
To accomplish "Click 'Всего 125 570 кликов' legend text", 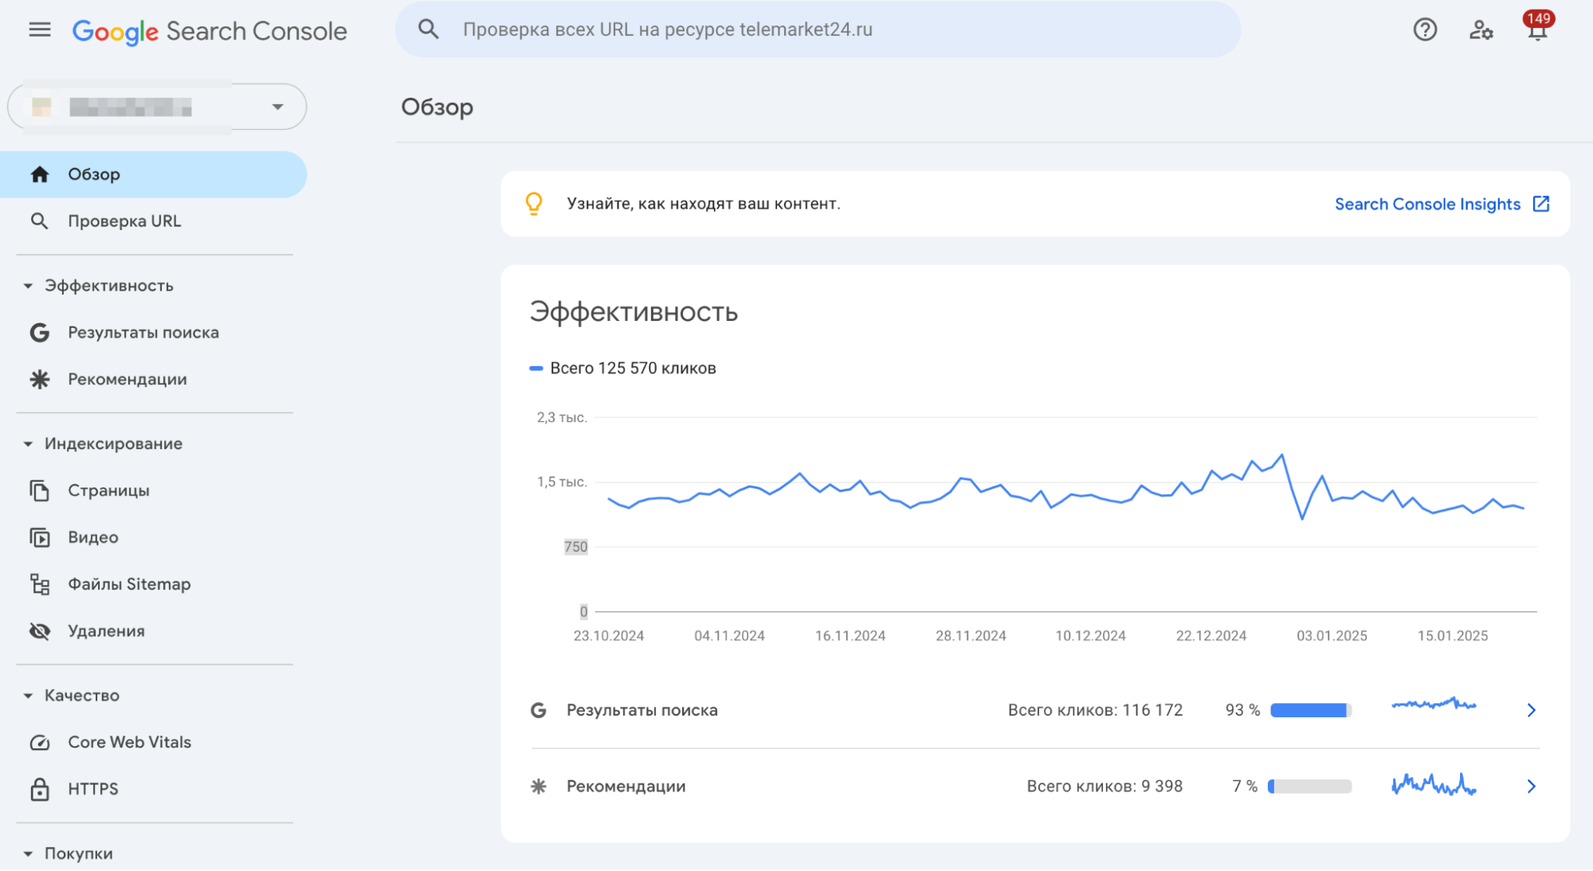I will pyautogui.click(x=633, y=369).
